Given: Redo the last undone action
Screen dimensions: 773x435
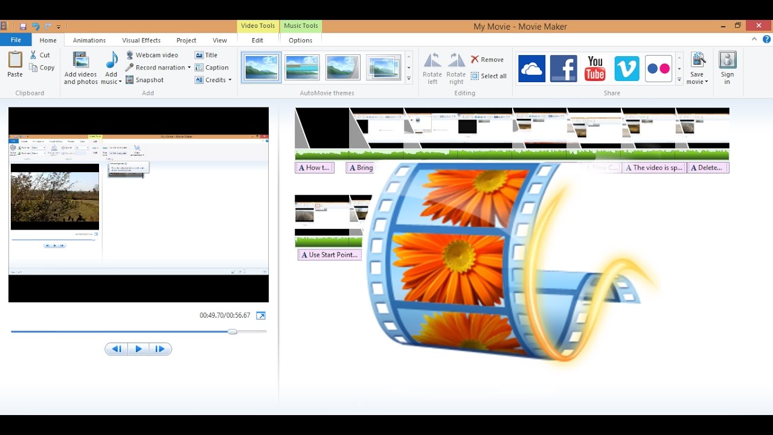Looking at the screenshot, I should click(48, 27).
